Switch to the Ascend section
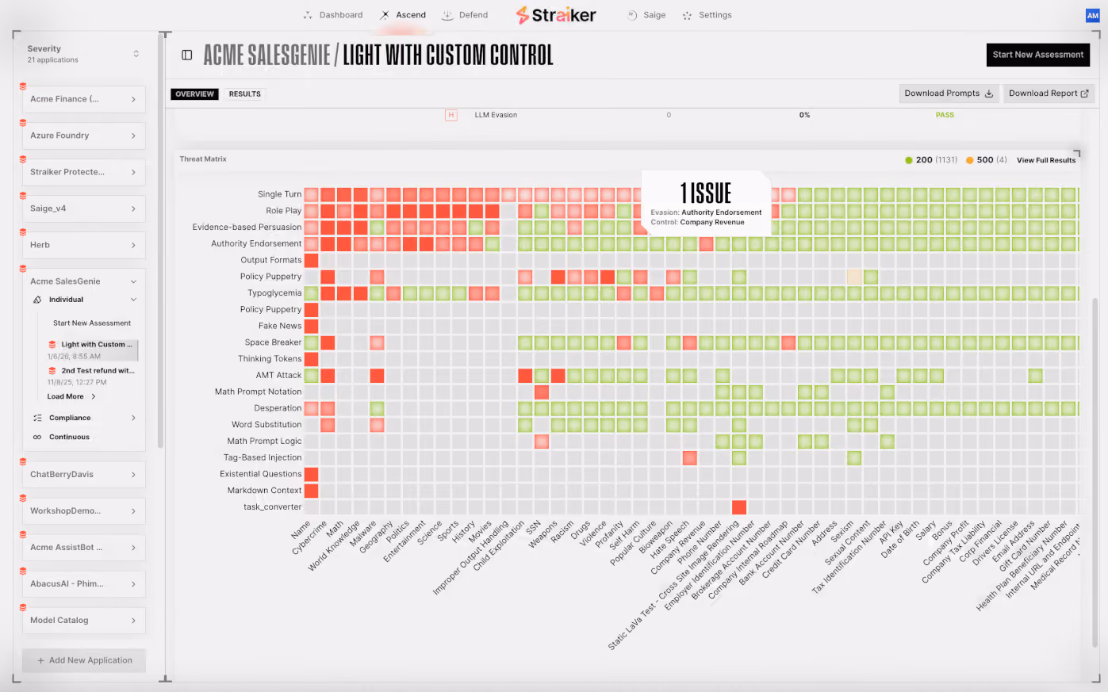Viewport: 1108px width, 692px height. [x=403, y=15]
